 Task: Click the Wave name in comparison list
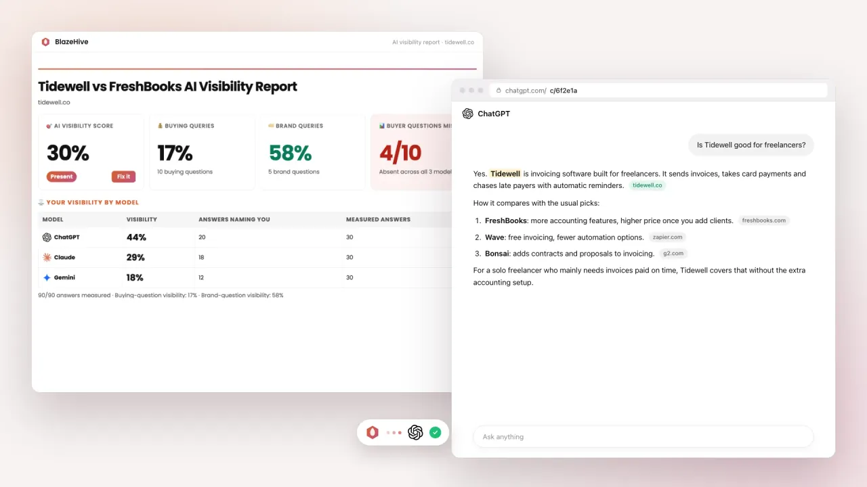(494, 237)
